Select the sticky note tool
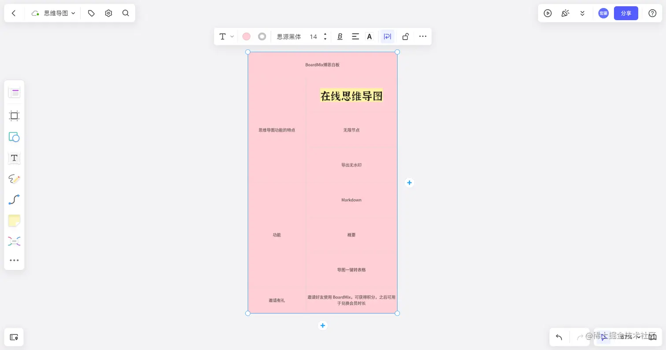Image resolution: width=666 pixels, height=350 pixels. point(14,221)
